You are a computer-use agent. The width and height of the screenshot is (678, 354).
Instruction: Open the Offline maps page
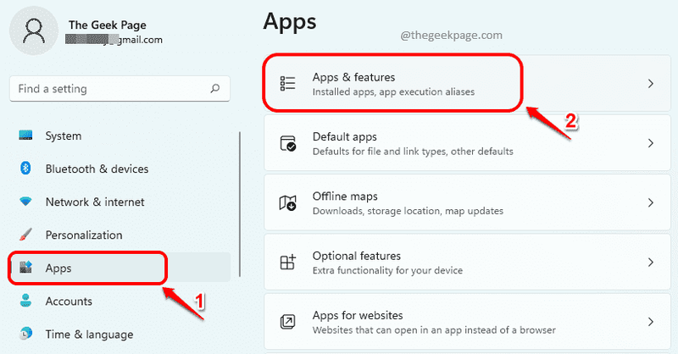[x=467, y=202]
